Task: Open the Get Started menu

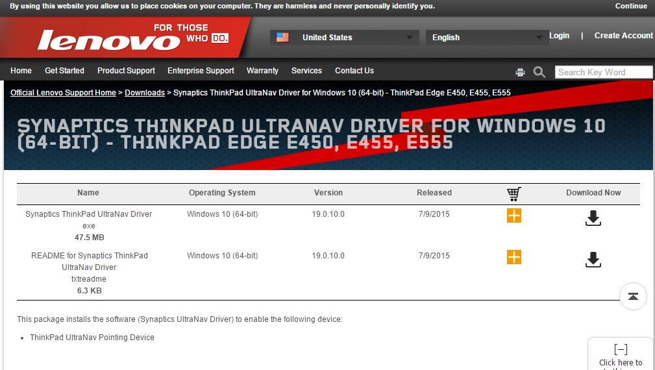Action: click(64, 71)
